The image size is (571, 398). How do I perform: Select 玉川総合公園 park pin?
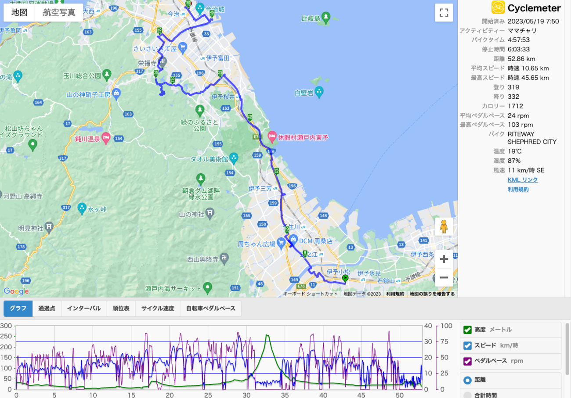coord(106,75)
